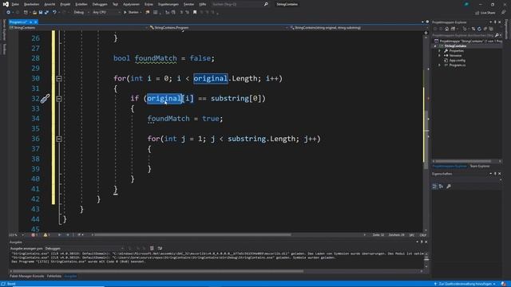The width and height of the screenshot is (511, 287).
Task: Click the feedback icon next to Live Share
Action: [x=503, y=13]
